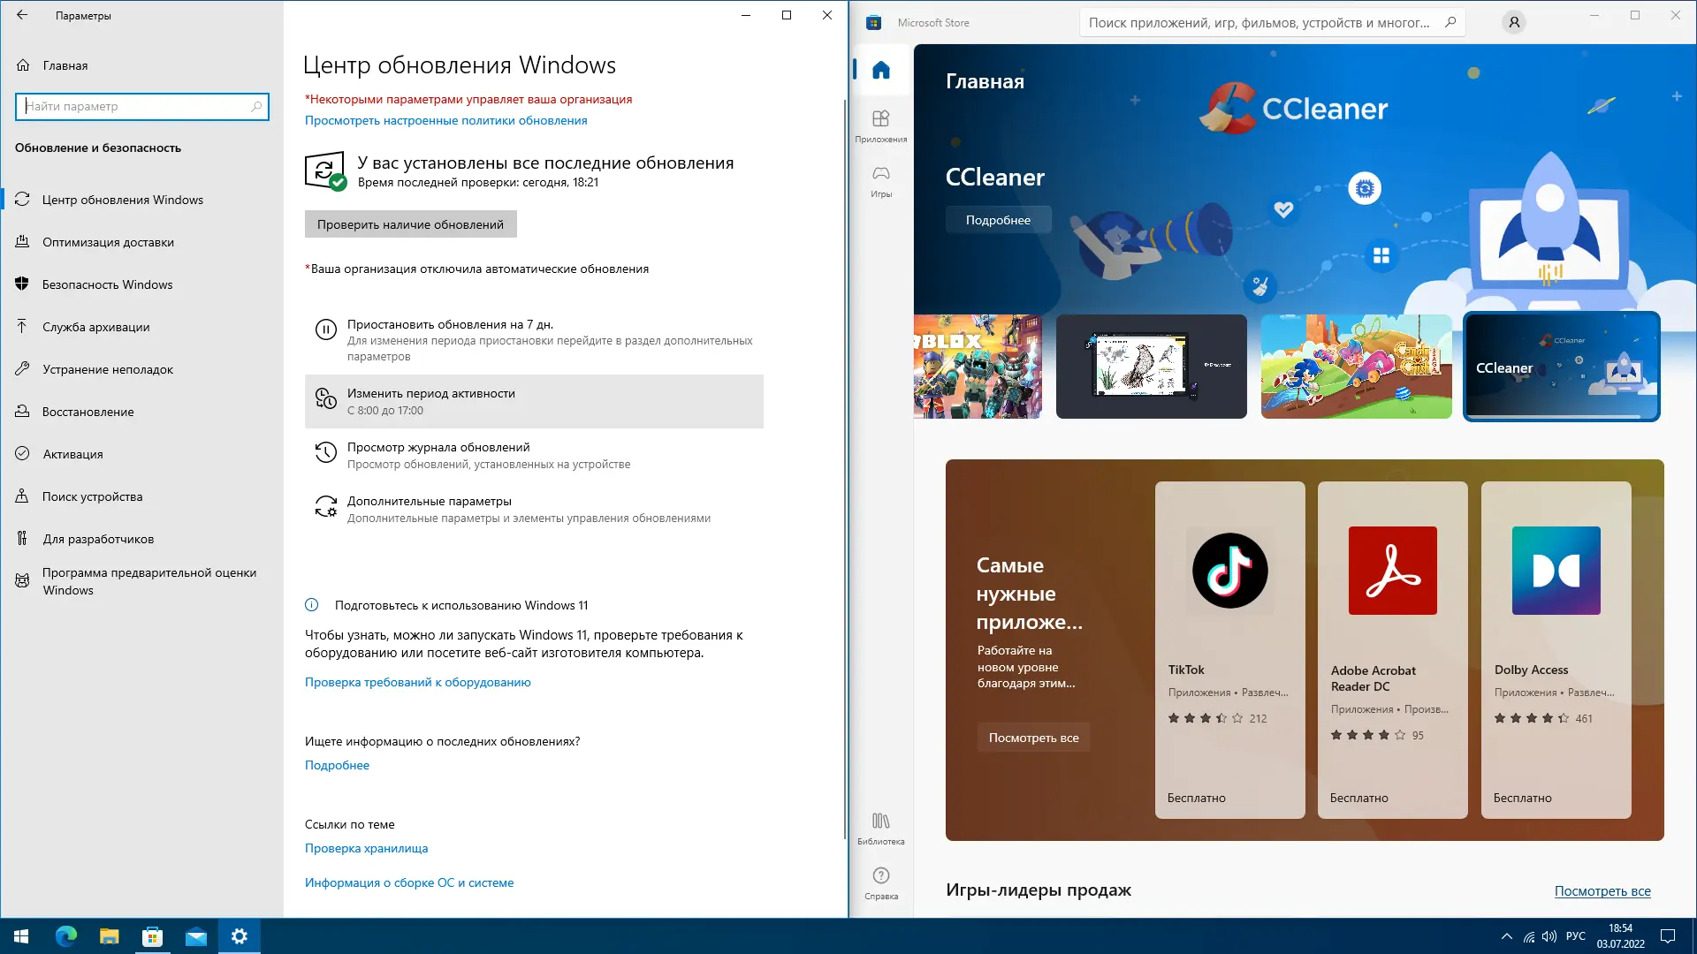Select Recovery in Settings sidebar
This screenshot has height=954, width=1697.
[88, 412]
